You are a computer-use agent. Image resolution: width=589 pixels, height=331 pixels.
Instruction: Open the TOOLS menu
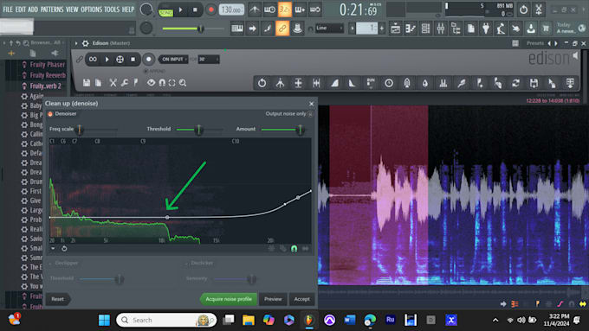coord(112,10)
